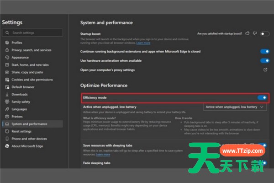
Task: Select Appearance in sidebar
Action: coord(20,58)
